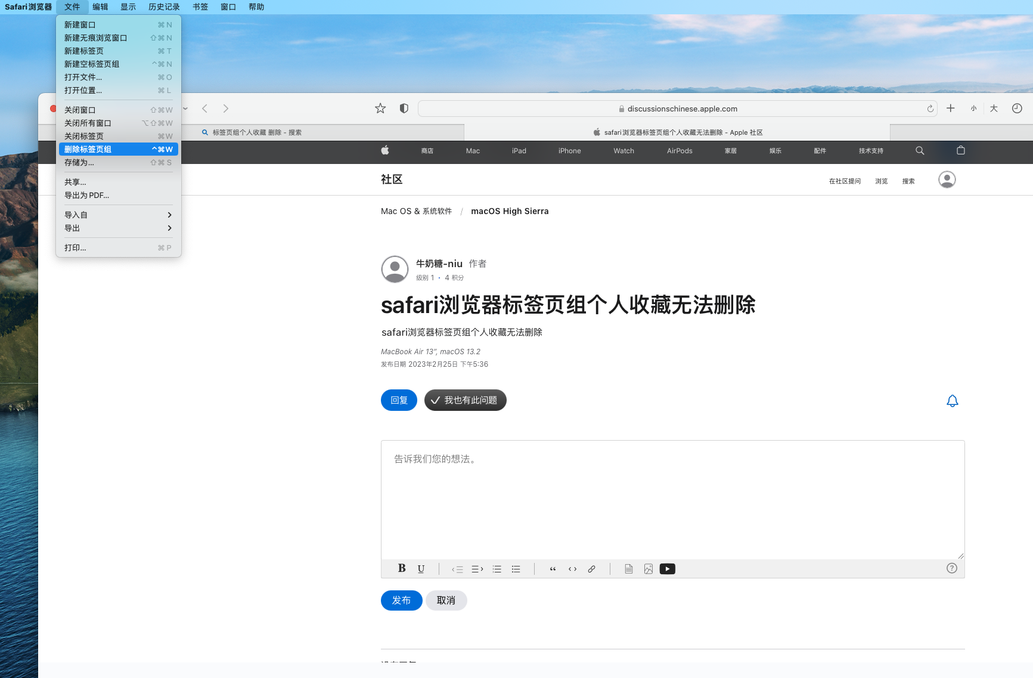
Task: Insert a bulleted list
Action: tap(516, 569)
